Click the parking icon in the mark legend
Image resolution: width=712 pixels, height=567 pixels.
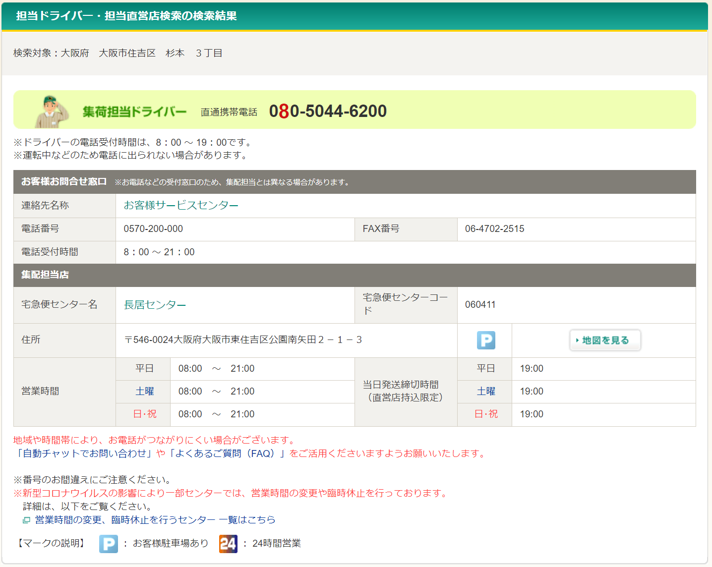click(108, 544)
